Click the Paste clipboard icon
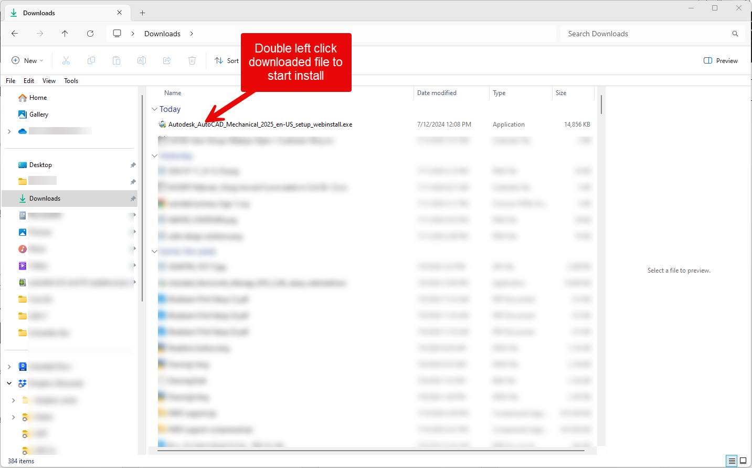The width and height of the screenshot is (752, 468). (116, 61)
